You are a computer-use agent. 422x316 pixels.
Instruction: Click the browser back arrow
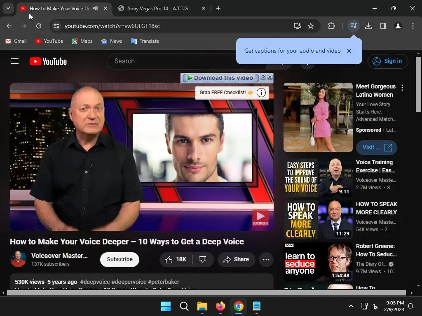pyautogui.click(x=9, y=26)
